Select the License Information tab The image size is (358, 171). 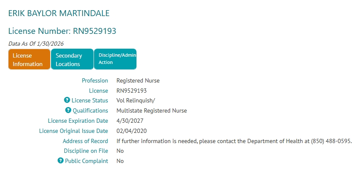coord(29,60)
